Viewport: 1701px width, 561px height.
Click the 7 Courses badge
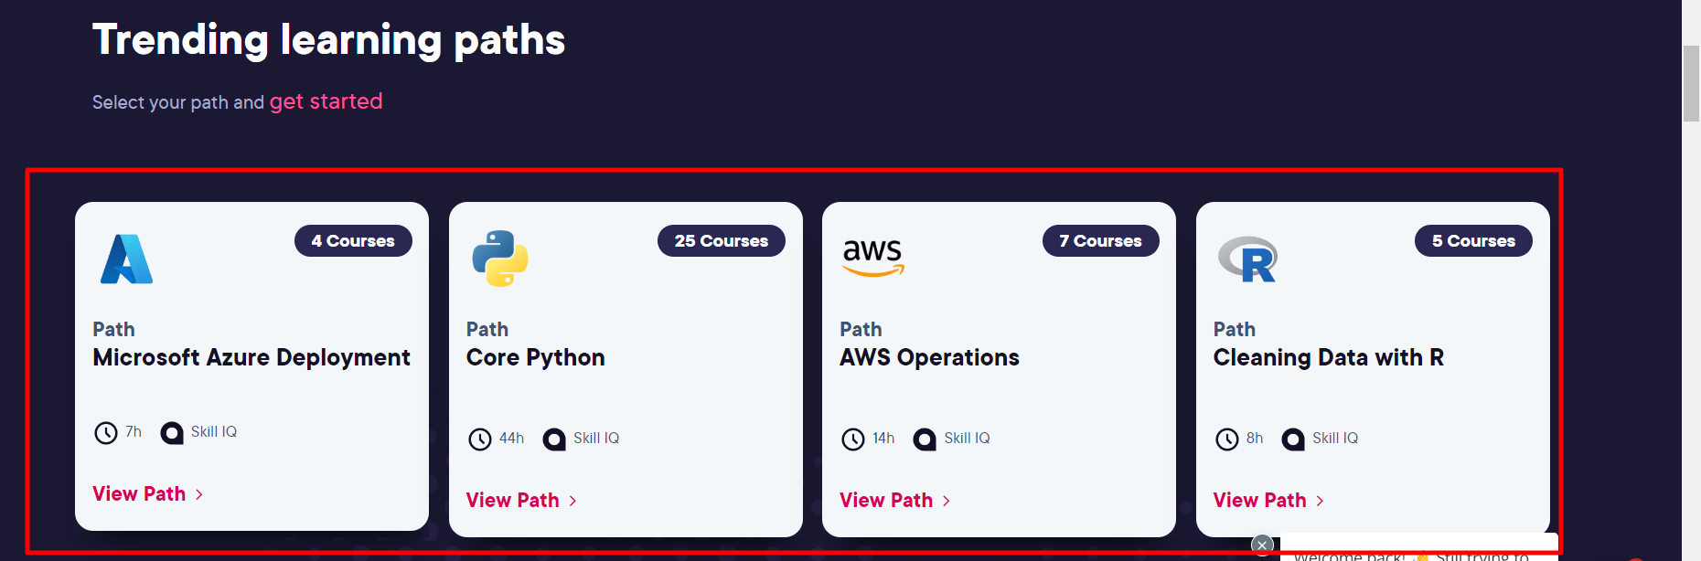(x=1100, y=241)
